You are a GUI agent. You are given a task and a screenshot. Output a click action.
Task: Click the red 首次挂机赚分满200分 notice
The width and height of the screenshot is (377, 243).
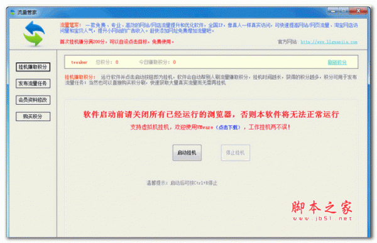tap(117, 42)
